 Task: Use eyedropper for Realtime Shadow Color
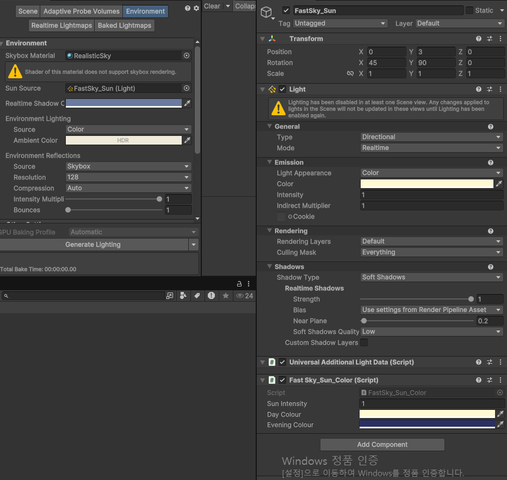[x=187, y=103]
